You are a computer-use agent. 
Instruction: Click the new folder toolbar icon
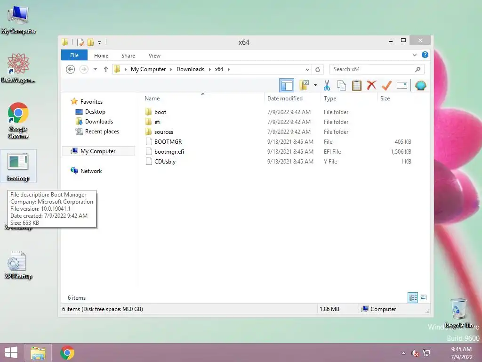point(304,85)
